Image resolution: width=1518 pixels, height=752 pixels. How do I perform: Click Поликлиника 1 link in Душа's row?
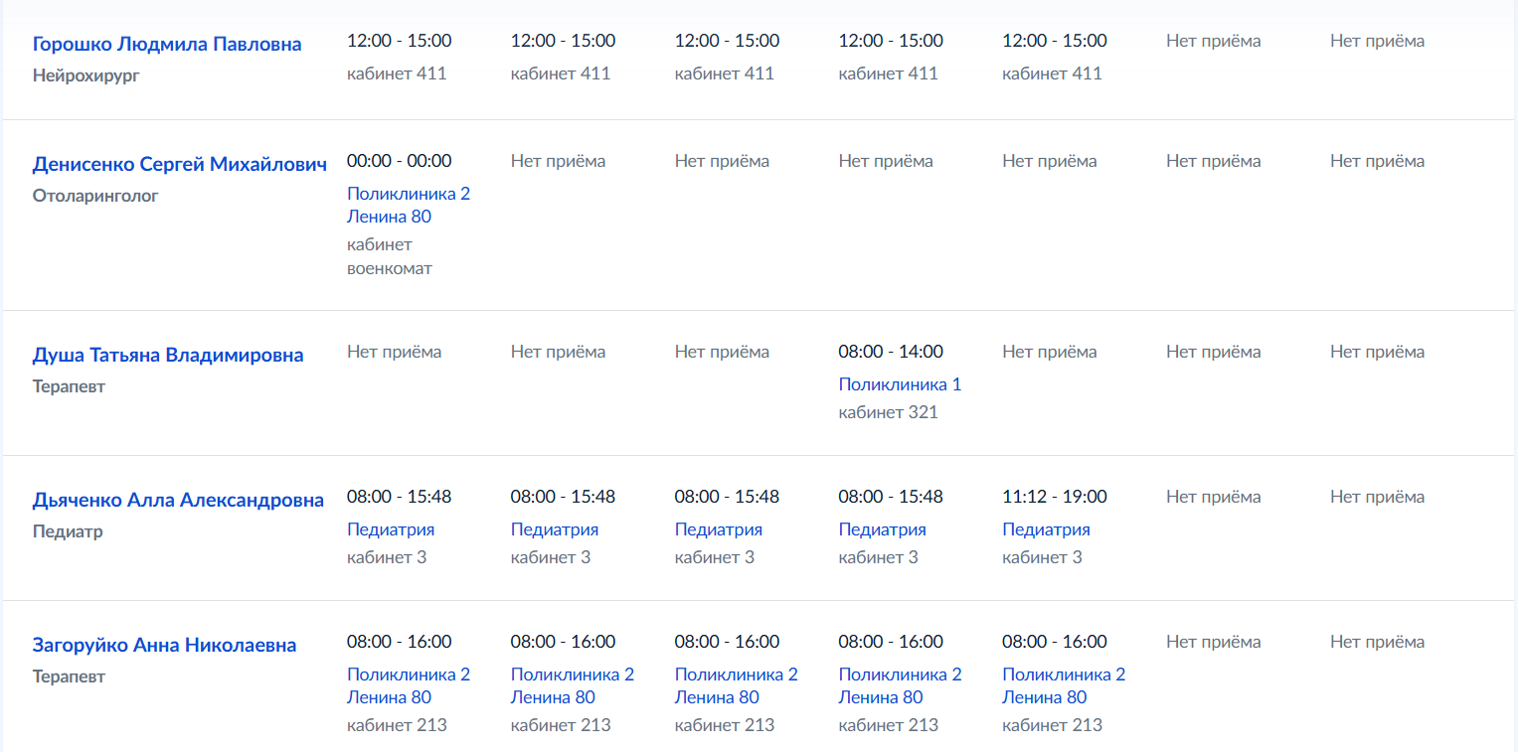click(900, 384)
